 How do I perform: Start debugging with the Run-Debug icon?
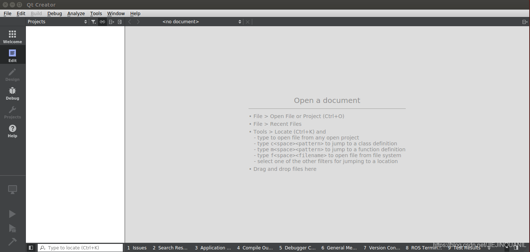coord(13,228)
